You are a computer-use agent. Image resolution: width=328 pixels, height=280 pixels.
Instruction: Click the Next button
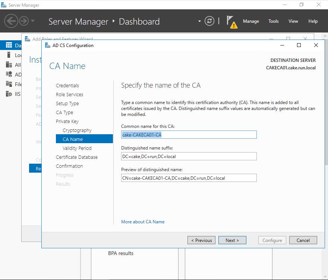click(232, 240)
